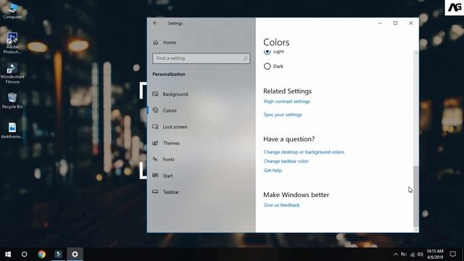The height and width of the screenshot is (261, 464).
Task: Select Wondershare Filmora desktop shortcut
Action: click(12, 73)
